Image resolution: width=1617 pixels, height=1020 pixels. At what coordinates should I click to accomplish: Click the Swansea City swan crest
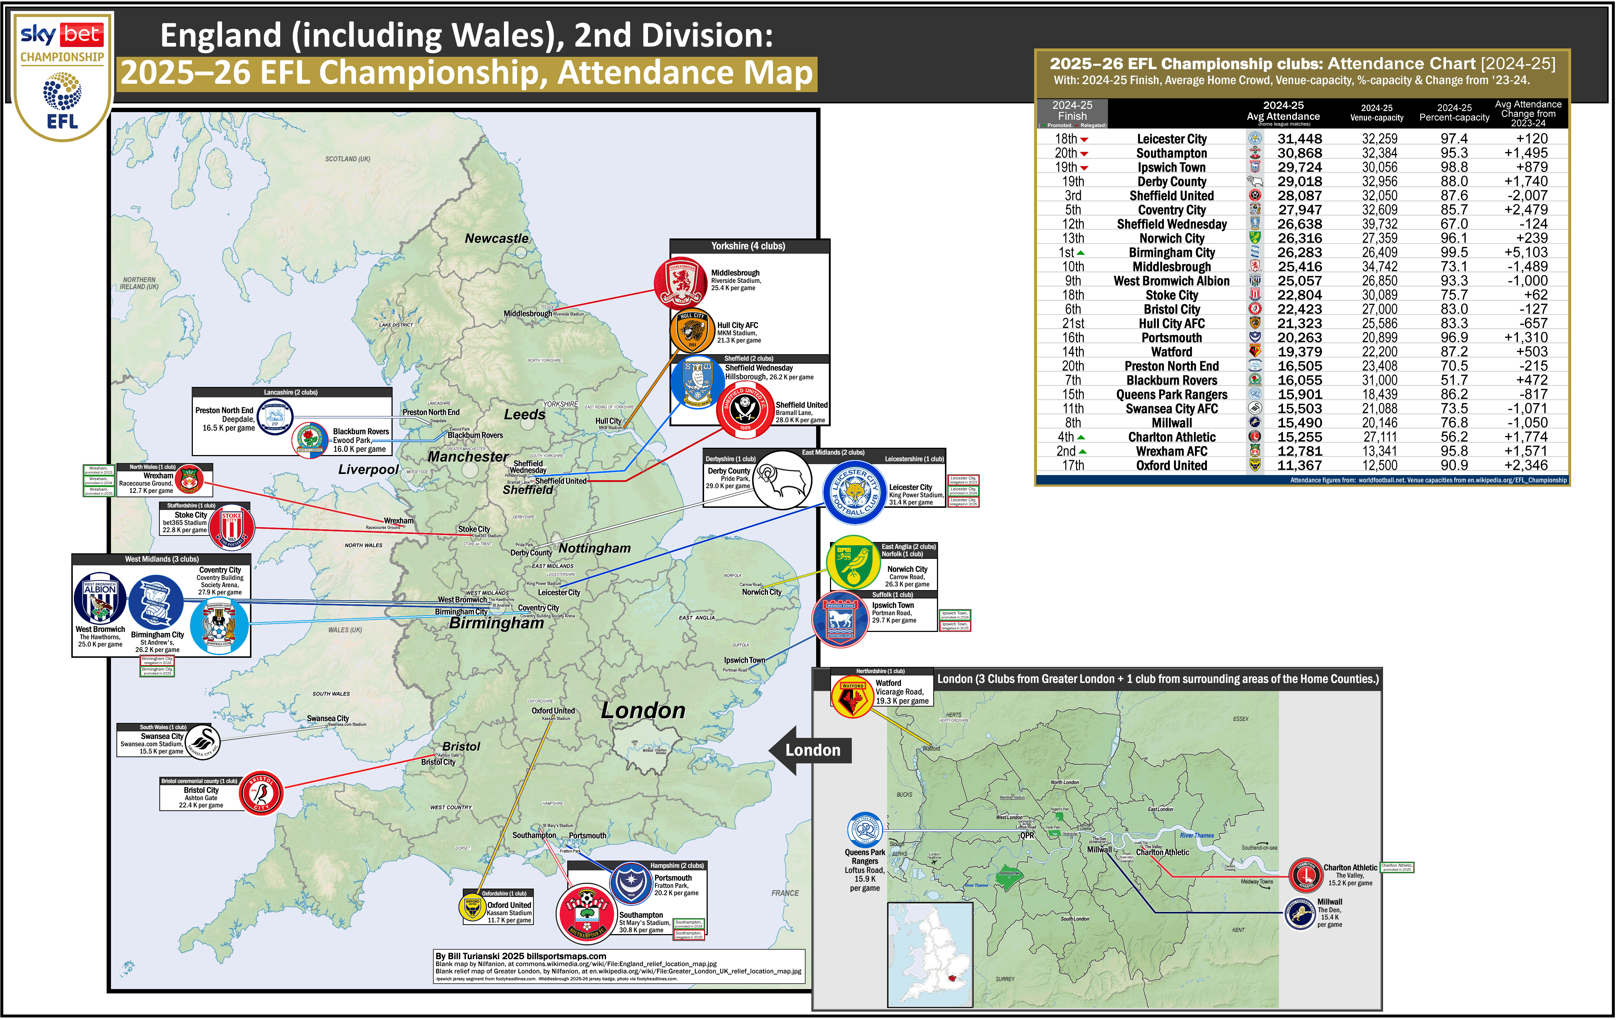coord(202,743)
